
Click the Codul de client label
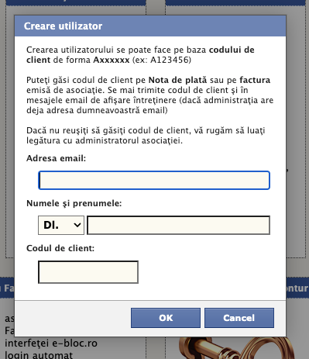60,248
